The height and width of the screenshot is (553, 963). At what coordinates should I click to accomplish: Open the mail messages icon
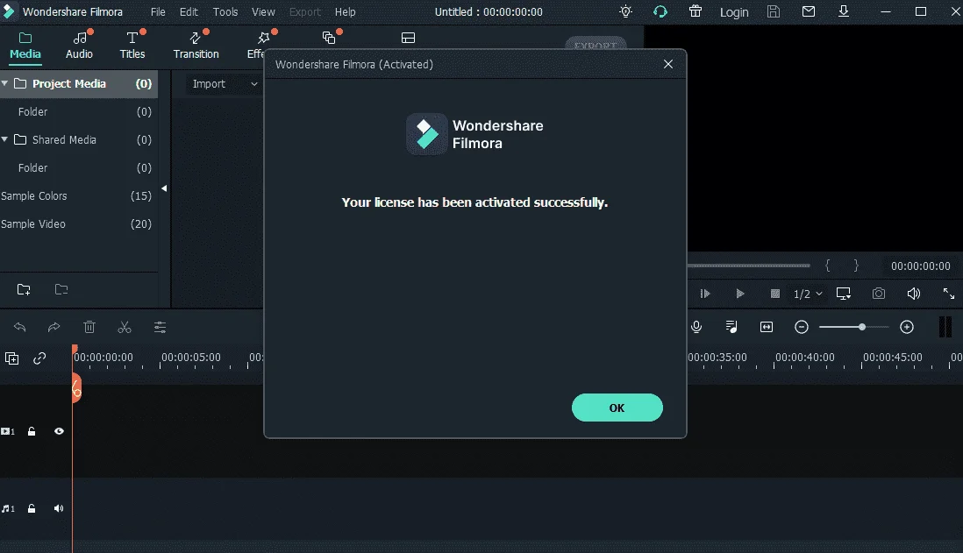coord(809,11)
